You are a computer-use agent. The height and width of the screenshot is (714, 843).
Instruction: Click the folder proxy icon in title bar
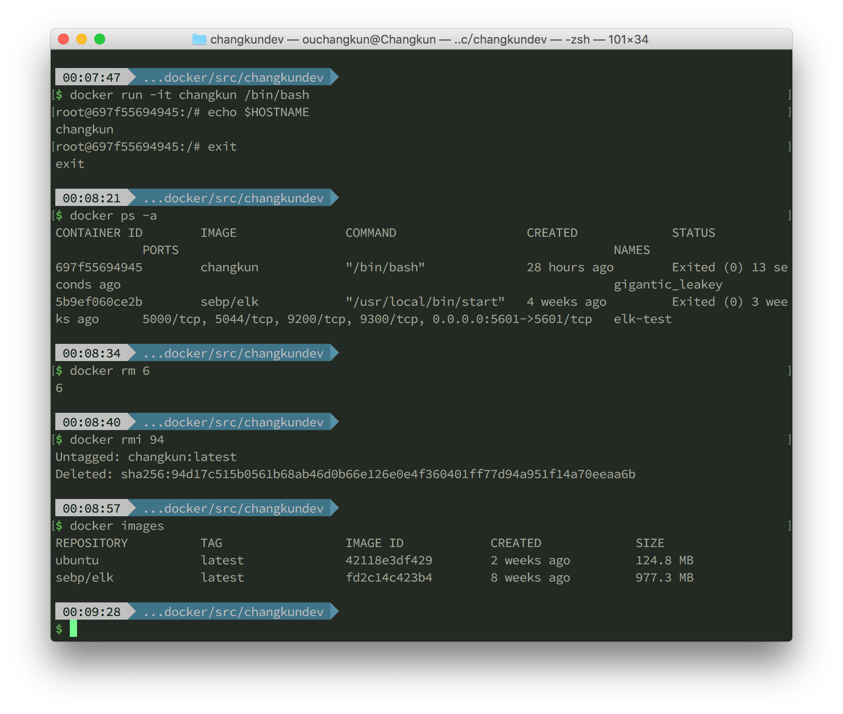pyautogui.click(x=199, y=39)
